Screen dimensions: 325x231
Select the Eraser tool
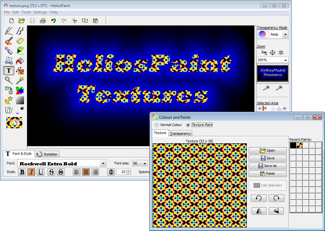19,41
